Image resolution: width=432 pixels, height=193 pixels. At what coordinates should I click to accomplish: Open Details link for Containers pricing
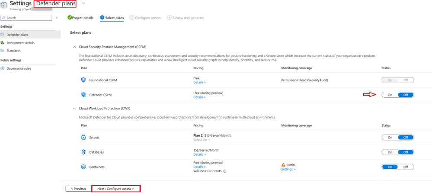tap(199, 167)
